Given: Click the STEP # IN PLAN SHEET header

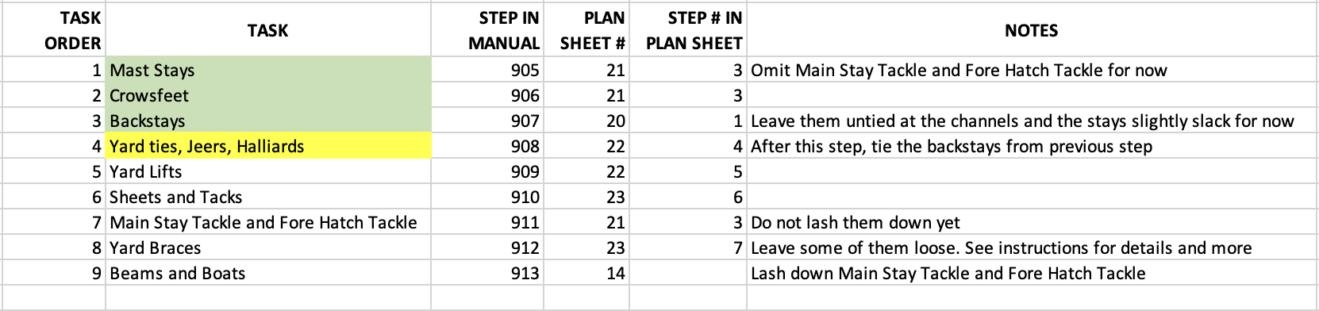Looking at the screenshot, I should (688, 30).
